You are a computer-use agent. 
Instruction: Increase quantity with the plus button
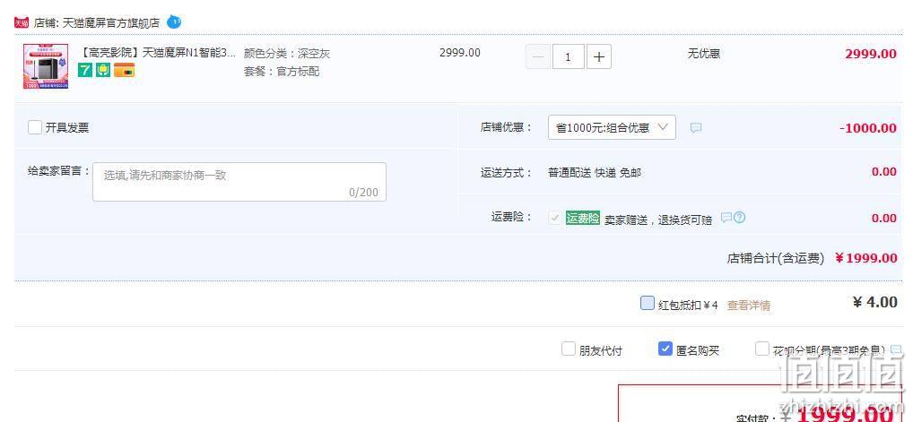599,57
